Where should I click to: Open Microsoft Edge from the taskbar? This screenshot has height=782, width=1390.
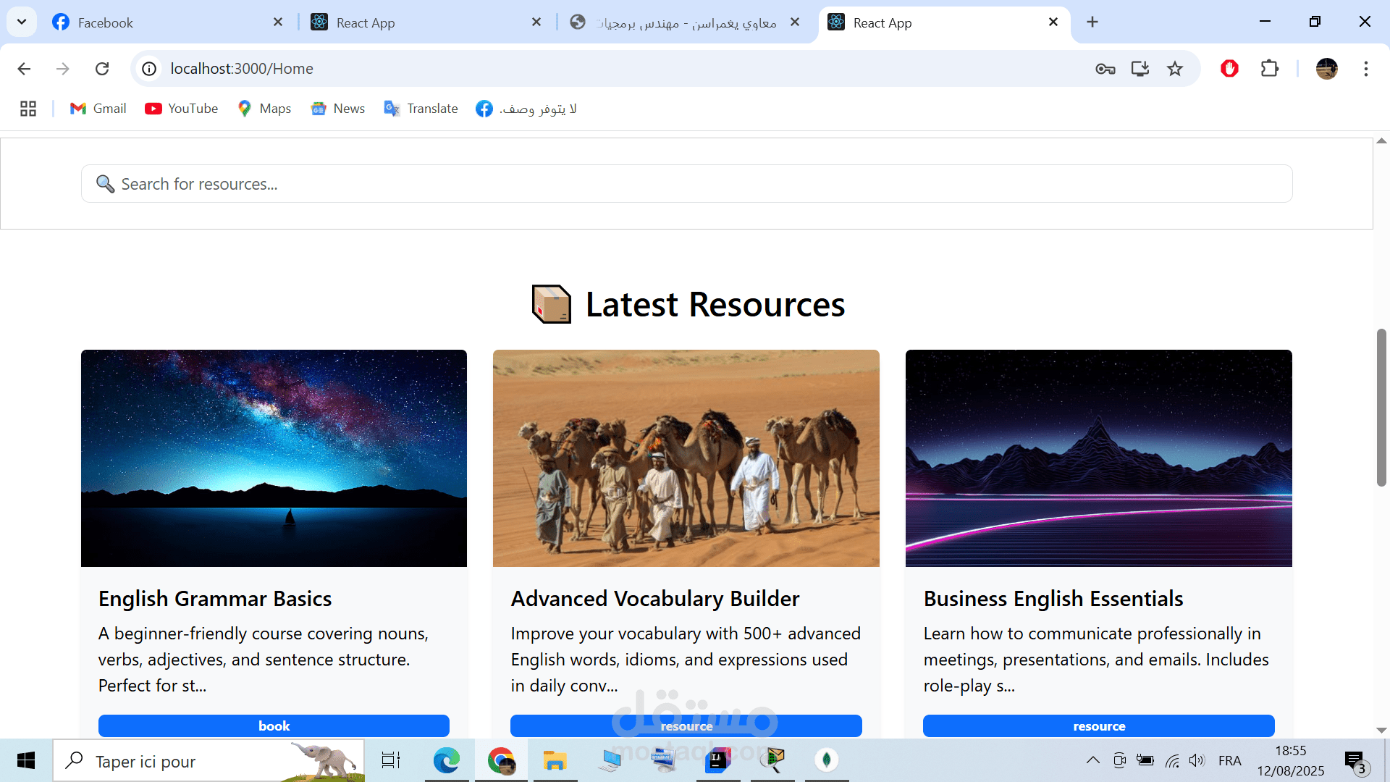[446, 760]
